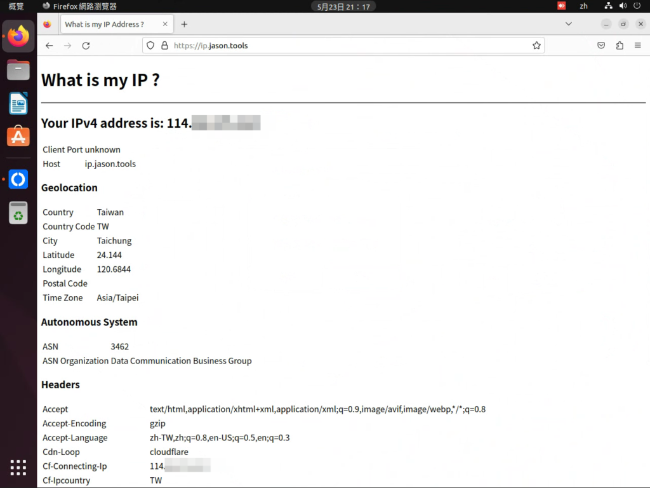Open the blue circular-arrows app in dock
Image resolution: width=650 pixels, height=488 pixels.
(18, 180)
